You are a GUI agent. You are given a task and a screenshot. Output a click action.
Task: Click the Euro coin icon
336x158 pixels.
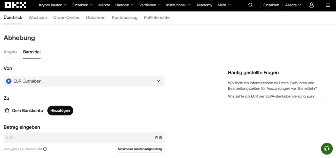point(9,81)
